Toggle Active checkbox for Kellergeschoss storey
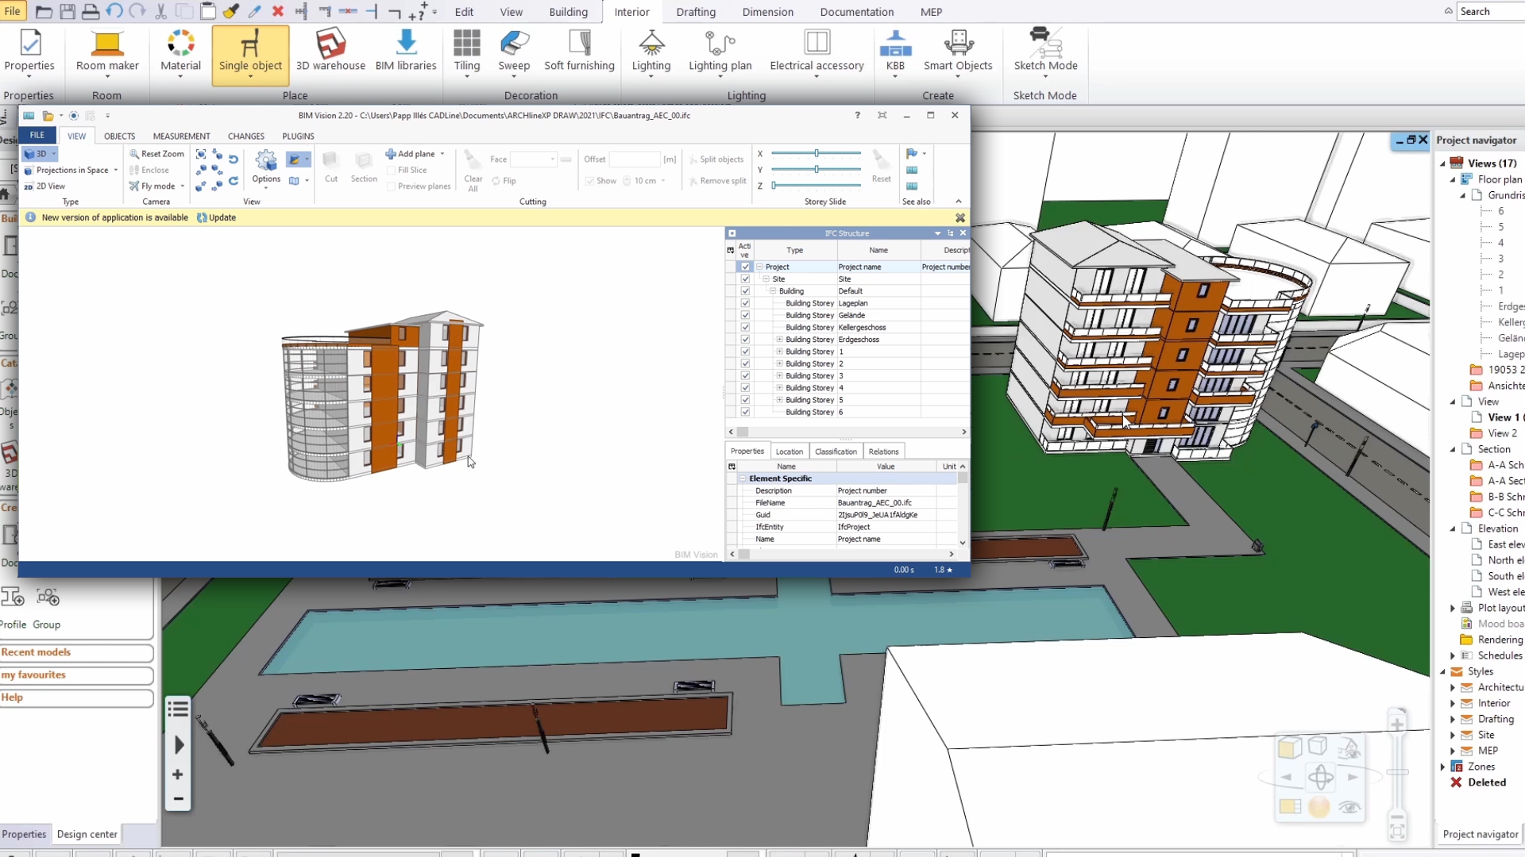The image size is (1525, 857). click(745, 328)
